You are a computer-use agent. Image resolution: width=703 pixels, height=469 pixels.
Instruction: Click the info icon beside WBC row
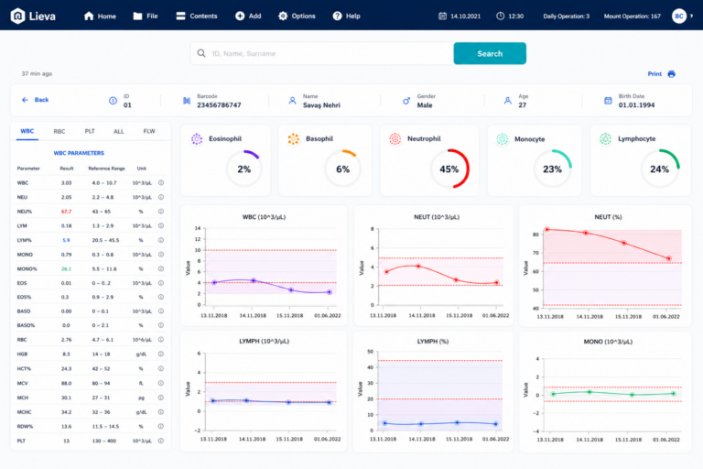pyautogui.click(x=161, y=182)
